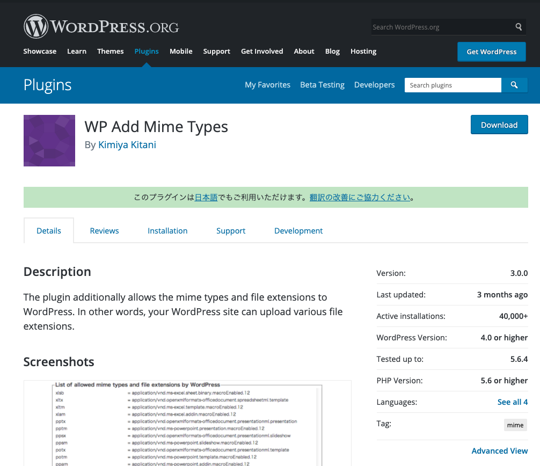540x466 pixels.
Task: Click the purple WP Add Mime Types icon
Action: [49, 141]
